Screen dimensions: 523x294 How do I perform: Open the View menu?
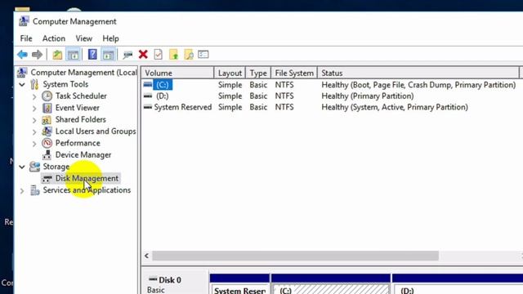(83, 38)
